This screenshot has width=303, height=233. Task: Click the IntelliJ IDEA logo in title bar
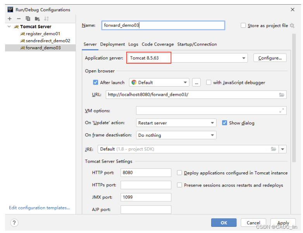10,9
